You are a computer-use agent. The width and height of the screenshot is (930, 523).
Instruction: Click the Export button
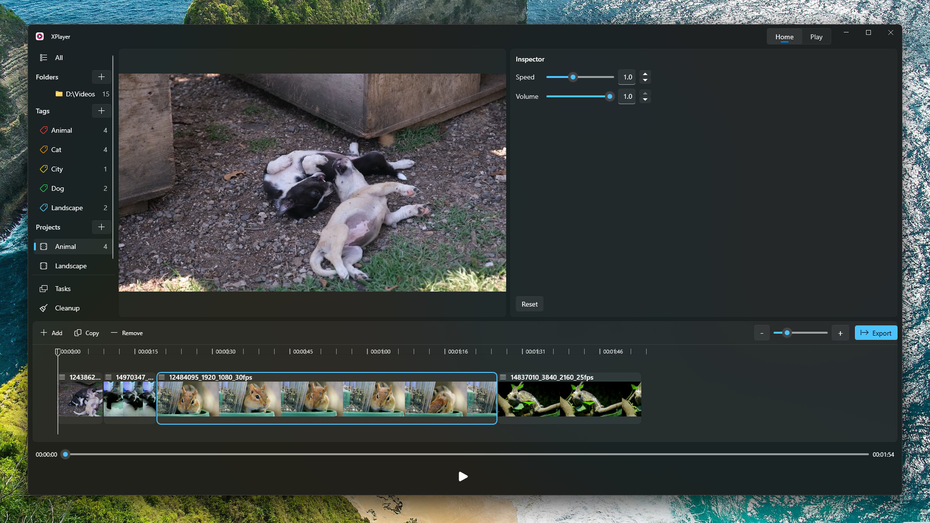point(876,333)
